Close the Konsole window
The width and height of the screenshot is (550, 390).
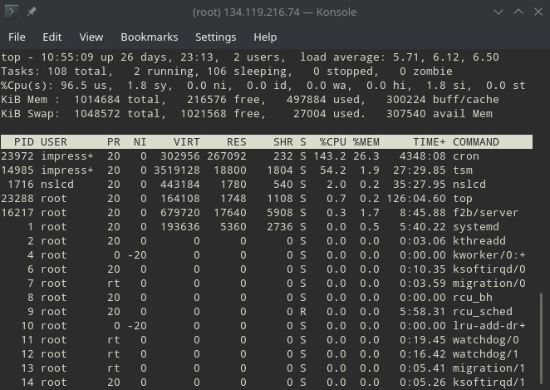(538, 12)
